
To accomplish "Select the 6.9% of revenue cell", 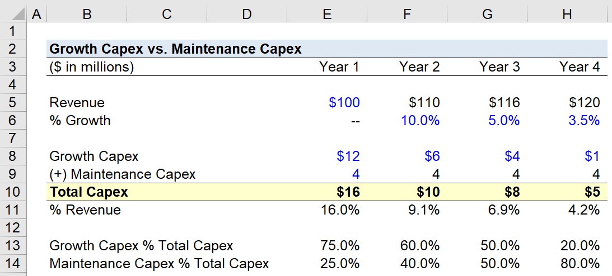I will (x=504, y=210).
